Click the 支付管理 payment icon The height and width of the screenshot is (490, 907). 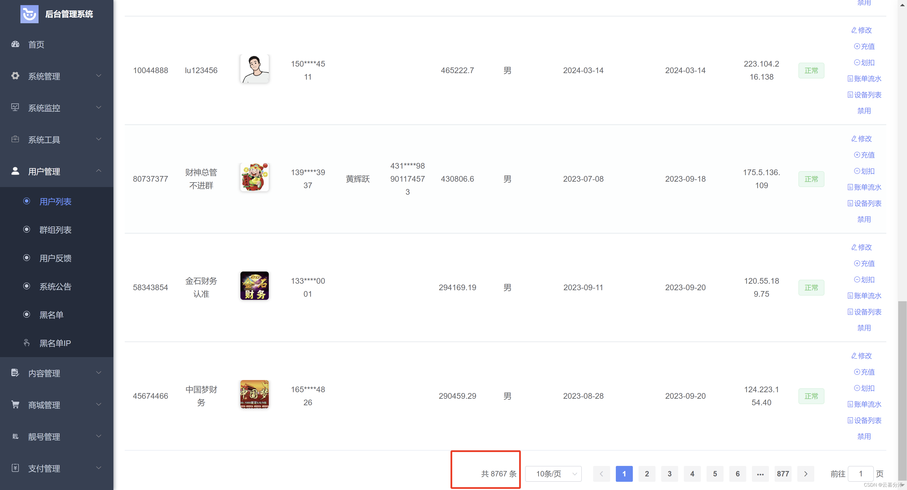point(15,468)
